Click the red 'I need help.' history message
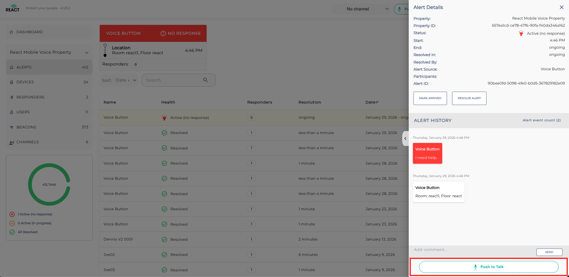 click(427, 153)
